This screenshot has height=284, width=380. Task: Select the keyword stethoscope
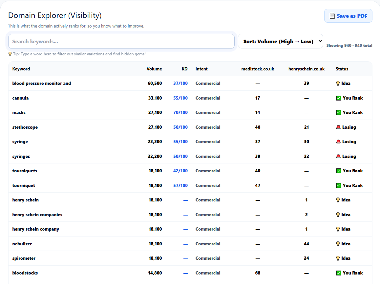pyautogui.click(x=25, y=127)
